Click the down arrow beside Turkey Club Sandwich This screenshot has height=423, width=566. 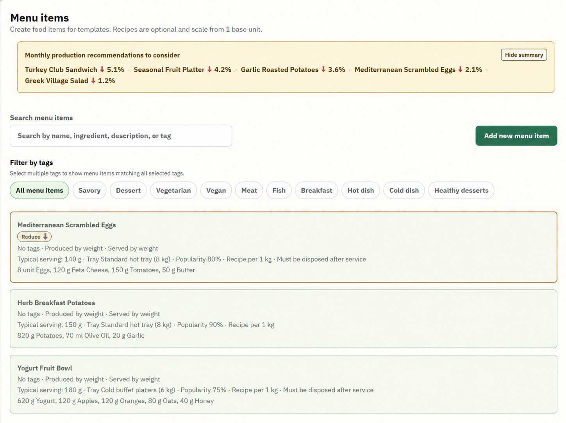(x=102, y=69)
